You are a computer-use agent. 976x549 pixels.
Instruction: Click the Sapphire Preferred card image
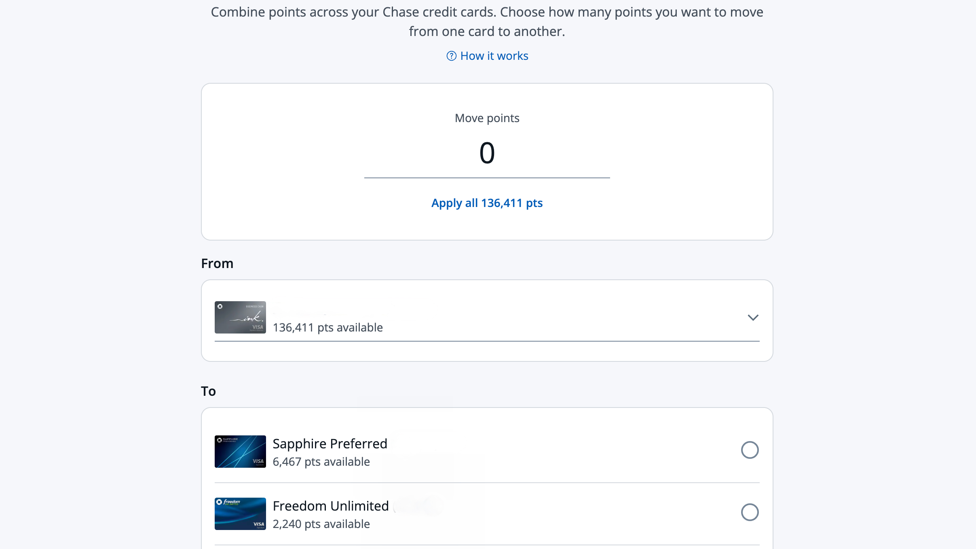click(240, 452)
